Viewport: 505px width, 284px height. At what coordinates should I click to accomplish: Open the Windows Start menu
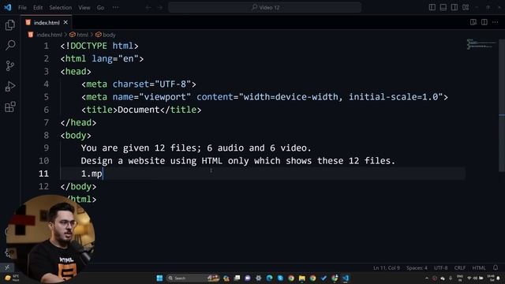point(159,278)
